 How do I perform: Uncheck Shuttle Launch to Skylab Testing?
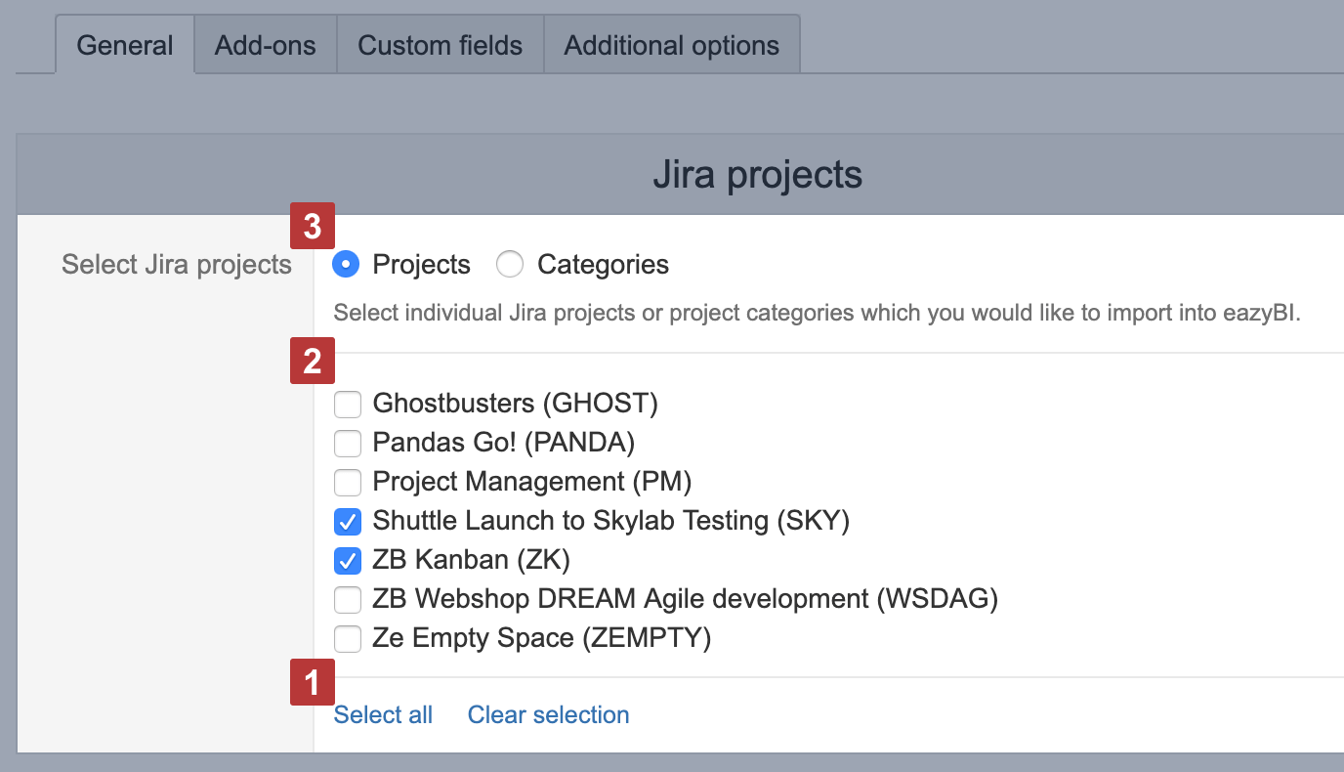pos(348,522)
